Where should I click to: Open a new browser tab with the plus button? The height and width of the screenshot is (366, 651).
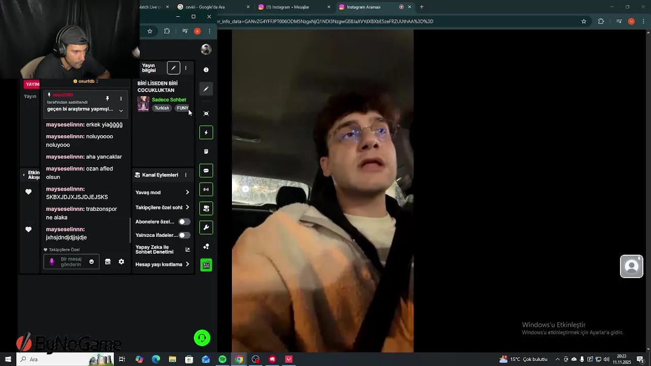pos(422,7)
